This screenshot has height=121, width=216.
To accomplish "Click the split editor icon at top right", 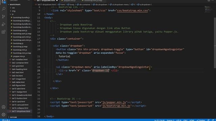I will tap(209, 1).
